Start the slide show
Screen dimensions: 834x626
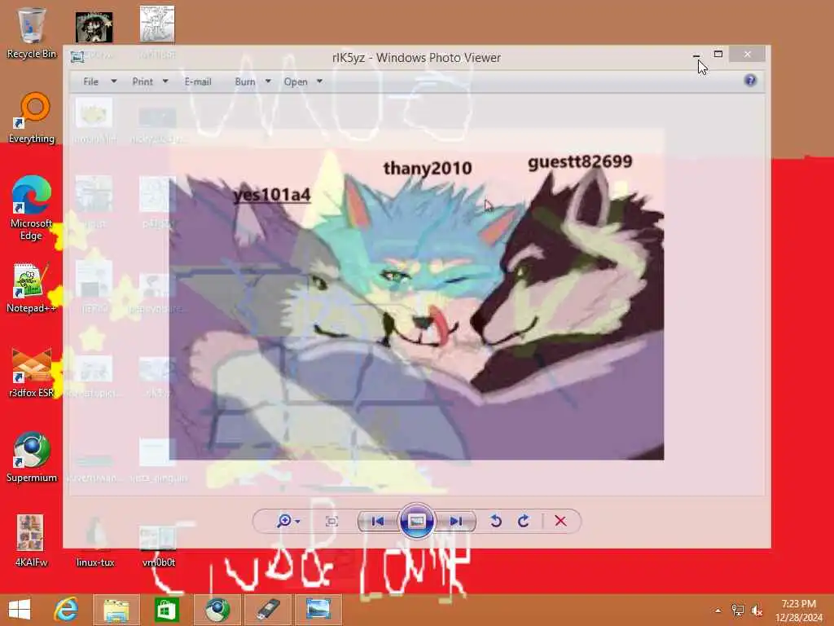416,521
